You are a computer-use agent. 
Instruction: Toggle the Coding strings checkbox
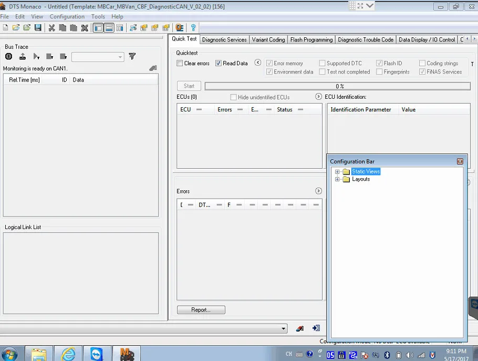pos(422,63)
